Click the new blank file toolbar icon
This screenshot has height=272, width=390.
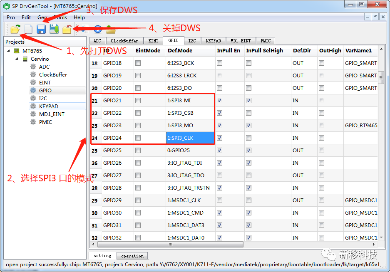(x=28, y=29)
